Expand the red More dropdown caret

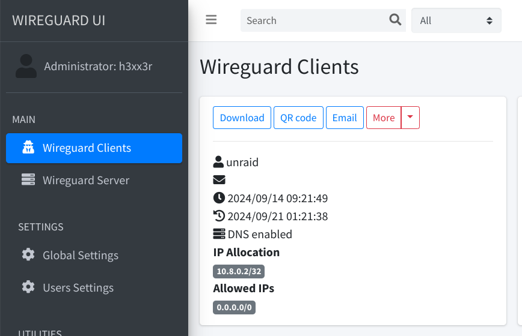click(410, 118)
